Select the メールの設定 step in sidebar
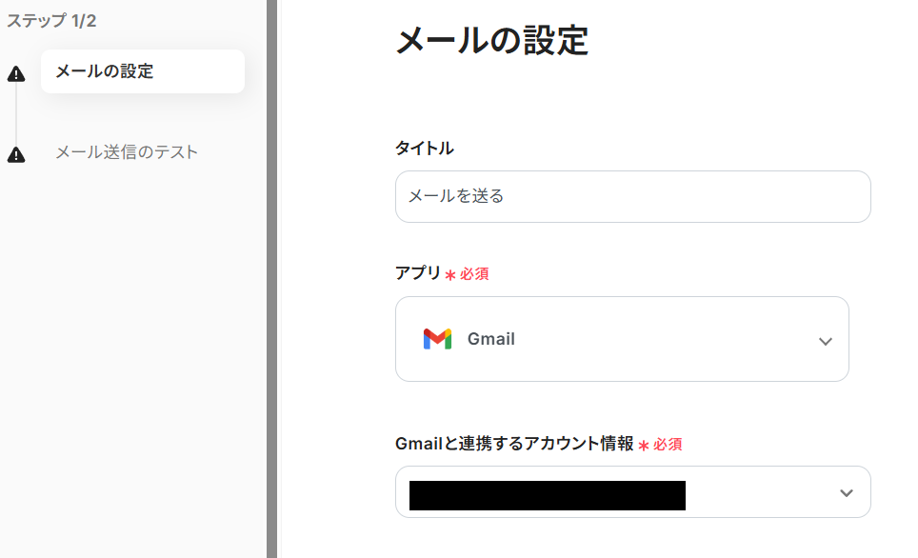 pos(142,71)
